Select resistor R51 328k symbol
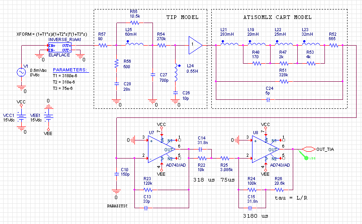362x224 pixels. click(284, 81)
